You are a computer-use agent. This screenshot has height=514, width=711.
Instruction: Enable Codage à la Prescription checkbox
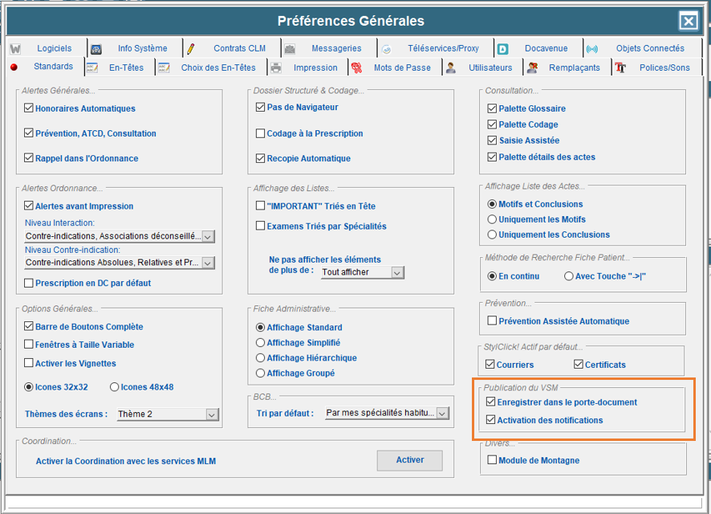[260, 133]
